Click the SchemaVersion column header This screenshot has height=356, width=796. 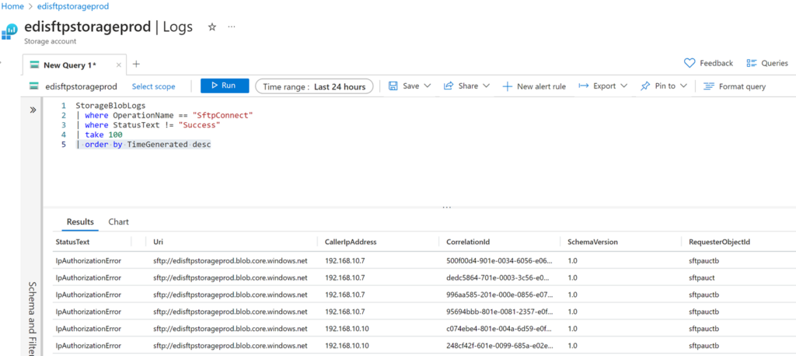pyautogui.click(x=592, y=242)
